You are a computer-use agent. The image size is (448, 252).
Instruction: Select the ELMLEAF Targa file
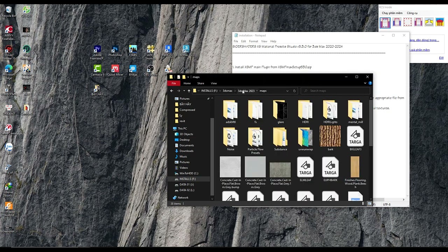(305, 169)
